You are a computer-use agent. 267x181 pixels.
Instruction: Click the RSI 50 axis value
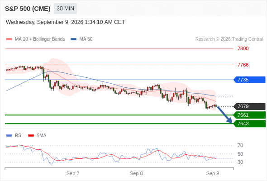[240, 154]
